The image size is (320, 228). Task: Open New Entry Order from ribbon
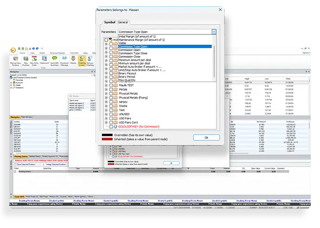[x=34, y=61]
